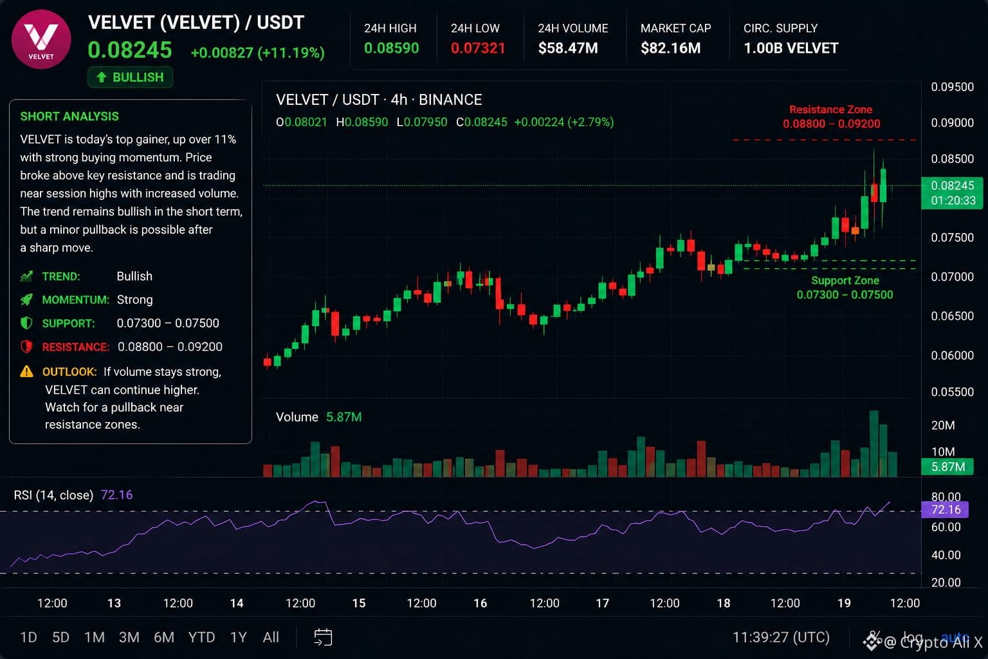Show the All time range
The width and height of the screenshot is (988, 659).
click(271, 637)
